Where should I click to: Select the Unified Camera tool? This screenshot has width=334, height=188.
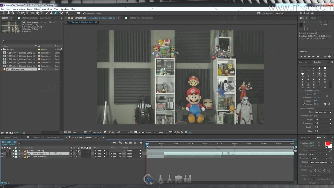[23, 13]
